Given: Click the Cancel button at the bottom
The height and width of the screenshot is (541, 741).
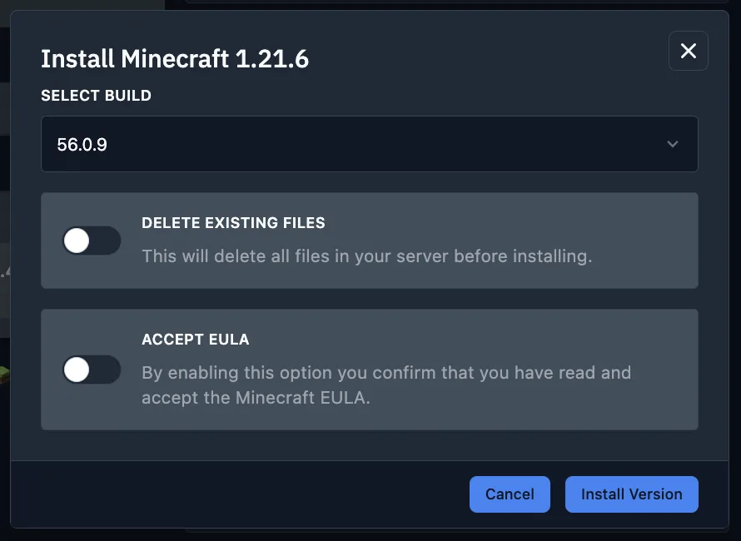Looking at the screenshot, I should pos(510,494).
